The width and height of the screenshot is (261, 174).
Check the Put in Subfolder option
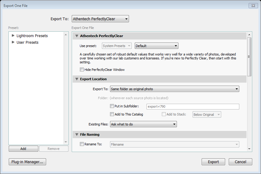pyautogui.click(x=112, y=106)
